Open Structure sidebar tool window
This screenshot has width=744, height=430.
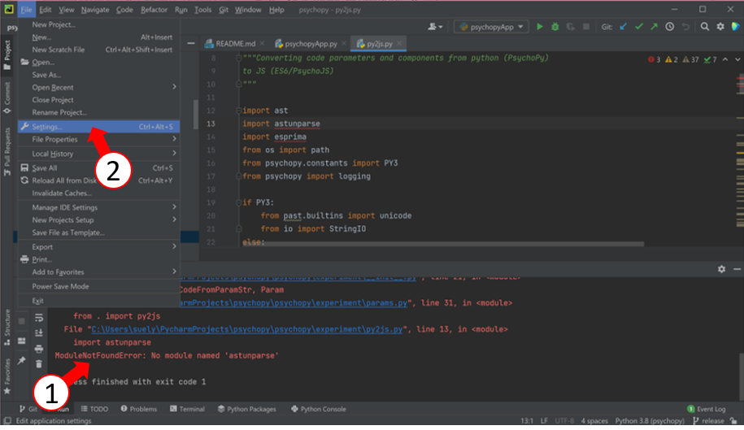(7, 327)
